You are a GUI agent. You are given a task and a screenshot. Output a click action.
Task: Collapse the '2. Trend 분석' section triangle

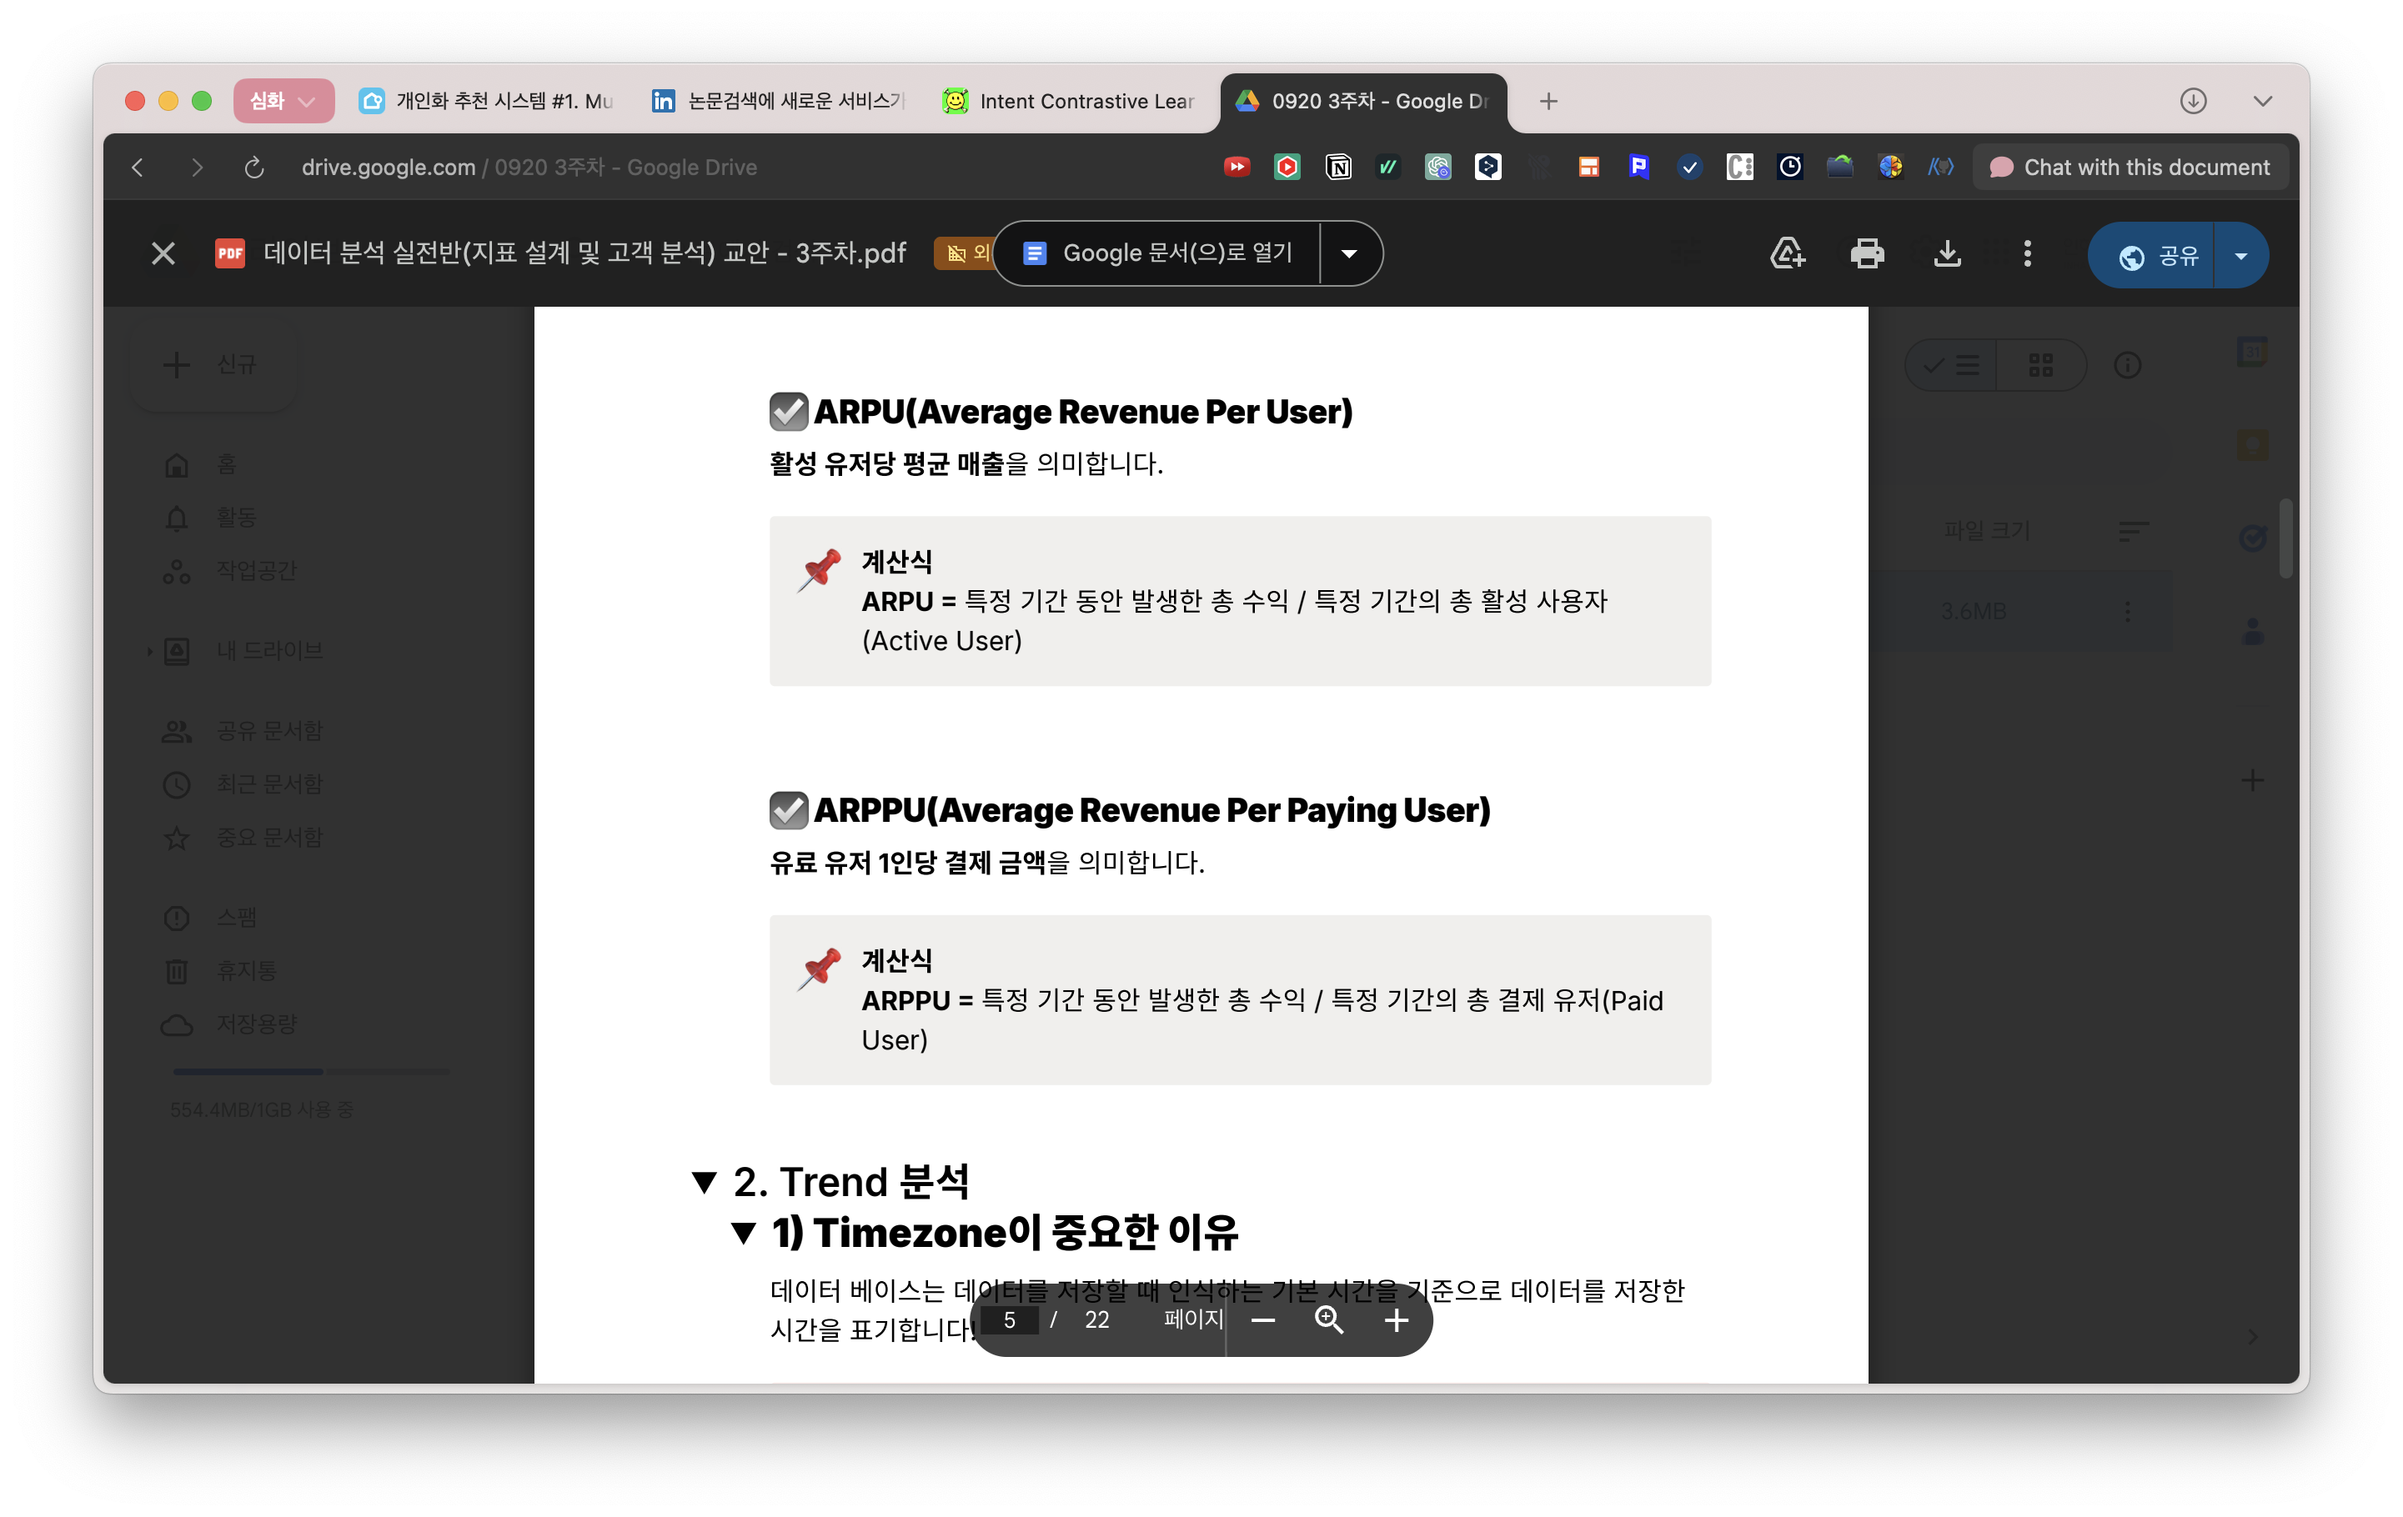(705, 1183)
